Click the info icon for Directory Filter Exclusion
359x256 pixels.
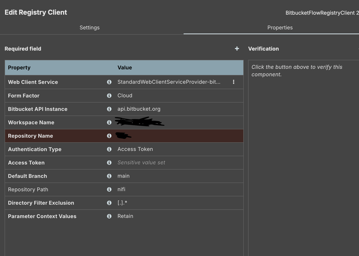pyautogui.click(x=109, y=203)
